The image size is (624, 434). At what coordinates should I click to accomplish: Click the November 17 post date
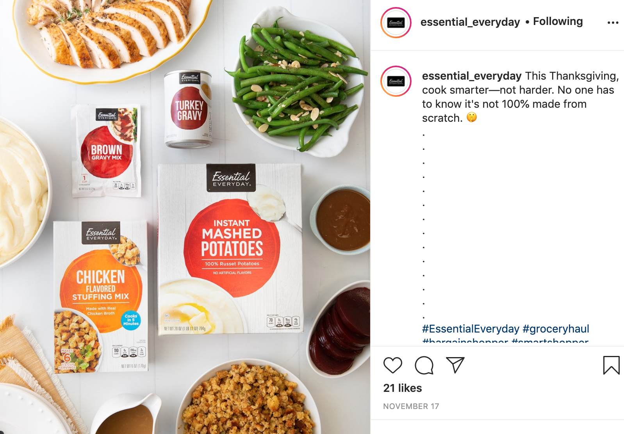(411, 406)
